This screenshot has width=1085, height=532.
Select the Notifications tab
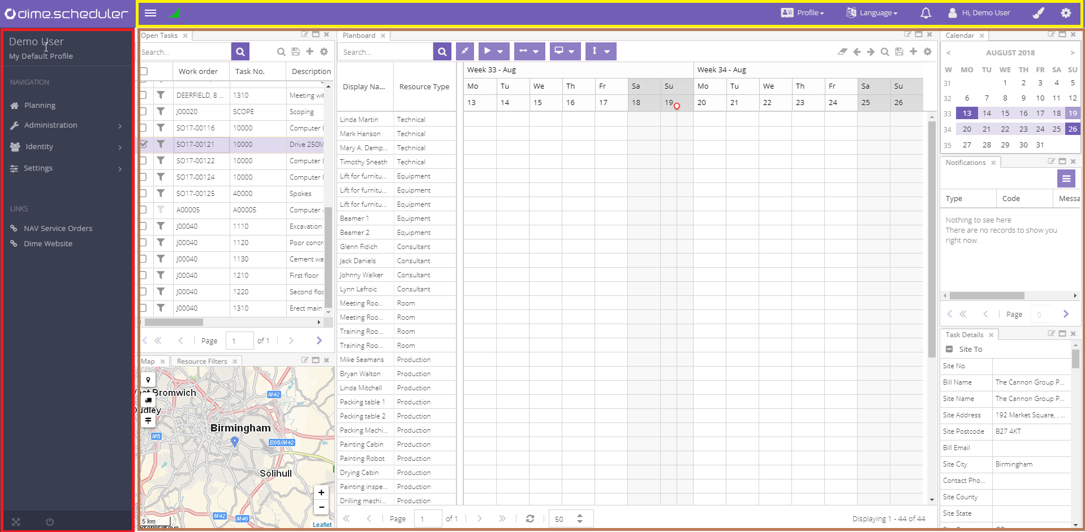965,163
